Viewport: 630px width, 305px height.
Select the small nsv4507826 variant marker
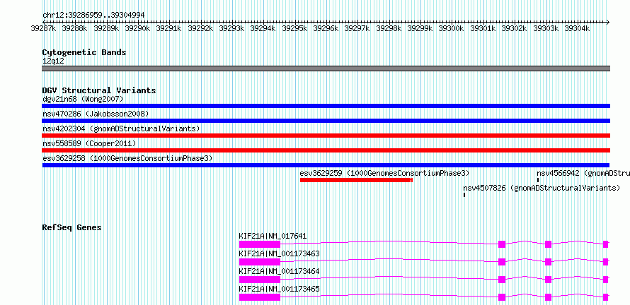click(x=464, y=195)
